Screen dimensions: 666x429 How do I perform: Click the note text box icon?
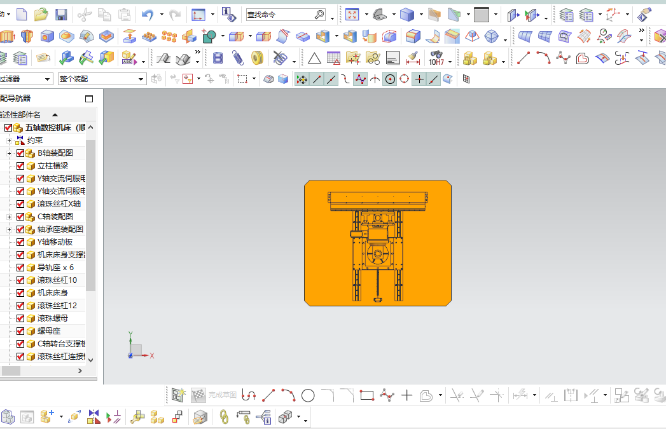click(x=392, y=58)
